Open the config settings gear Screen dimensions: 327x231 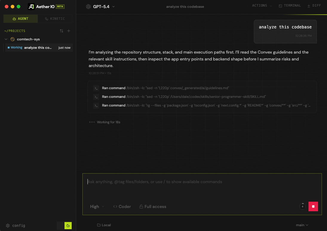(x=8, y=226)
